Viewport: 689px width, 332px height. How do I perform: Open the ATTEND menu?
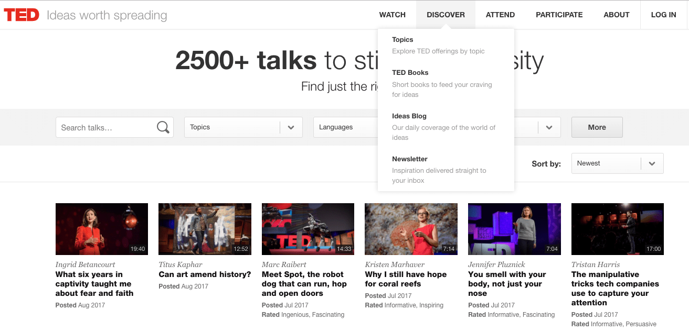point(500,15)
